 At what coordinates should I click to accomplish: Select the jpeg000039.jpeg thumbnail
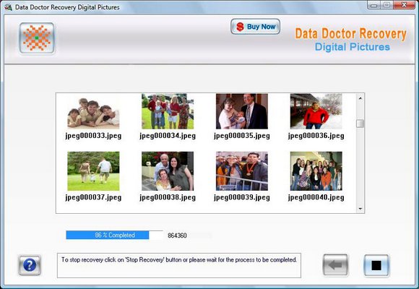click(x=242, y=171)
